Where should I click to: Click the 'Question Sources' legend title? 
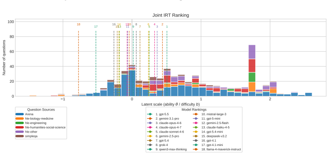click(x=41, y=110)
